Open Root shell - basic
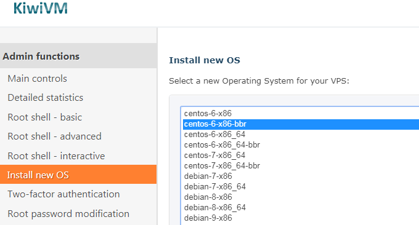419x225 pixels. tap(44, 117)
